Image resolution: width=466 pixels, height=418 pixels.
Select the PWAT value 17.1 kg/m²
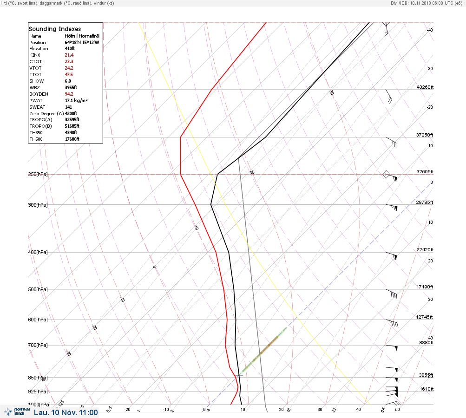[x=76, y=100]
